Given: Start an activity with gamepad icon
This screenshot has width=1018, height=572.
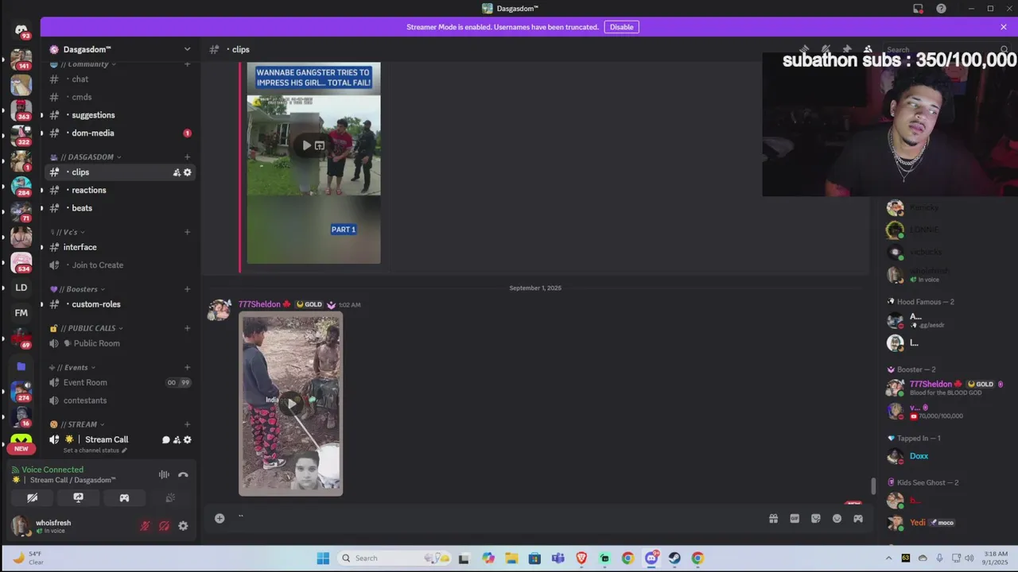Looking at the screenshot, I should click(x=124, y=498).
